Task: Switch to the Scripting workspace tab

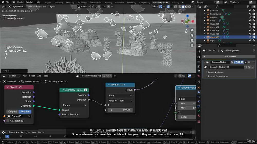Action: click(175, 3)
